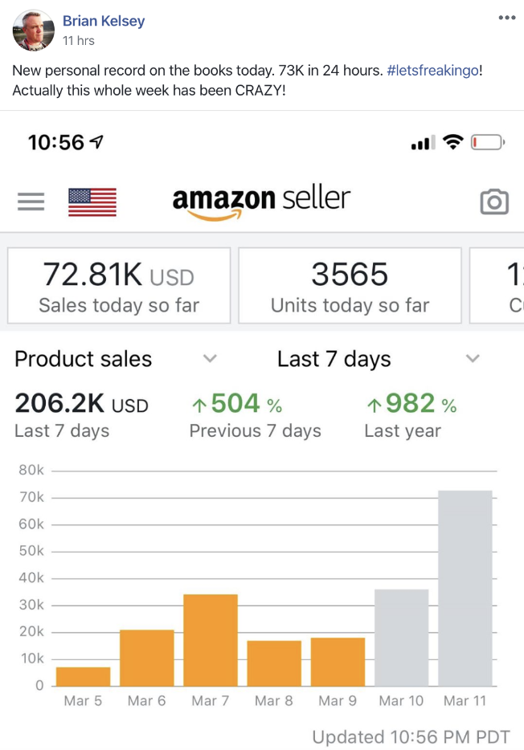Open the Product sales metric selector
524x750 pixels.
tap(116, 359)
